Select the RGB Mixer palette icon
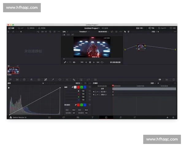Image resolution: width=184 pixels, height=147 pixels. click(x=31, y=80)
